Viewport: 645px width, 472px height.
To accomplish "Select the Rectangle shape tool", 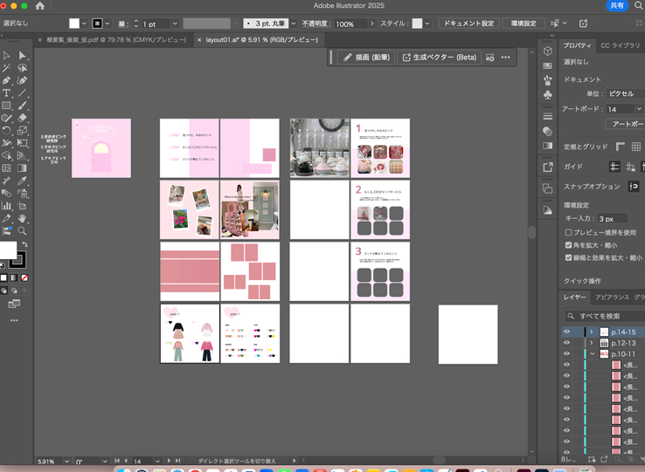I will 7,106.
